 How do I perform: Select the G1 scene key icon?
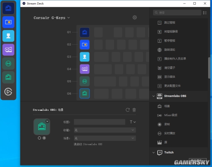point(84,32)
